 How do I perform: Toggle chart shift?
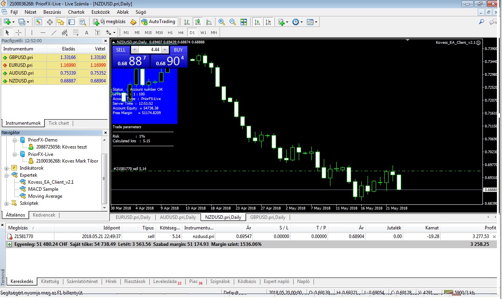point(268,22)
